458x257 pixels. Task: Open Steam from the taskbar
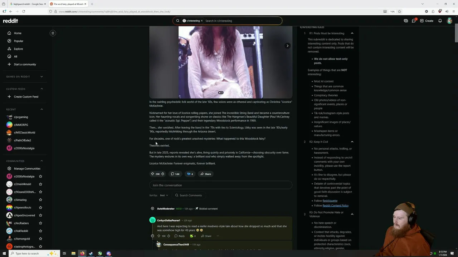[x=91, y=253]
